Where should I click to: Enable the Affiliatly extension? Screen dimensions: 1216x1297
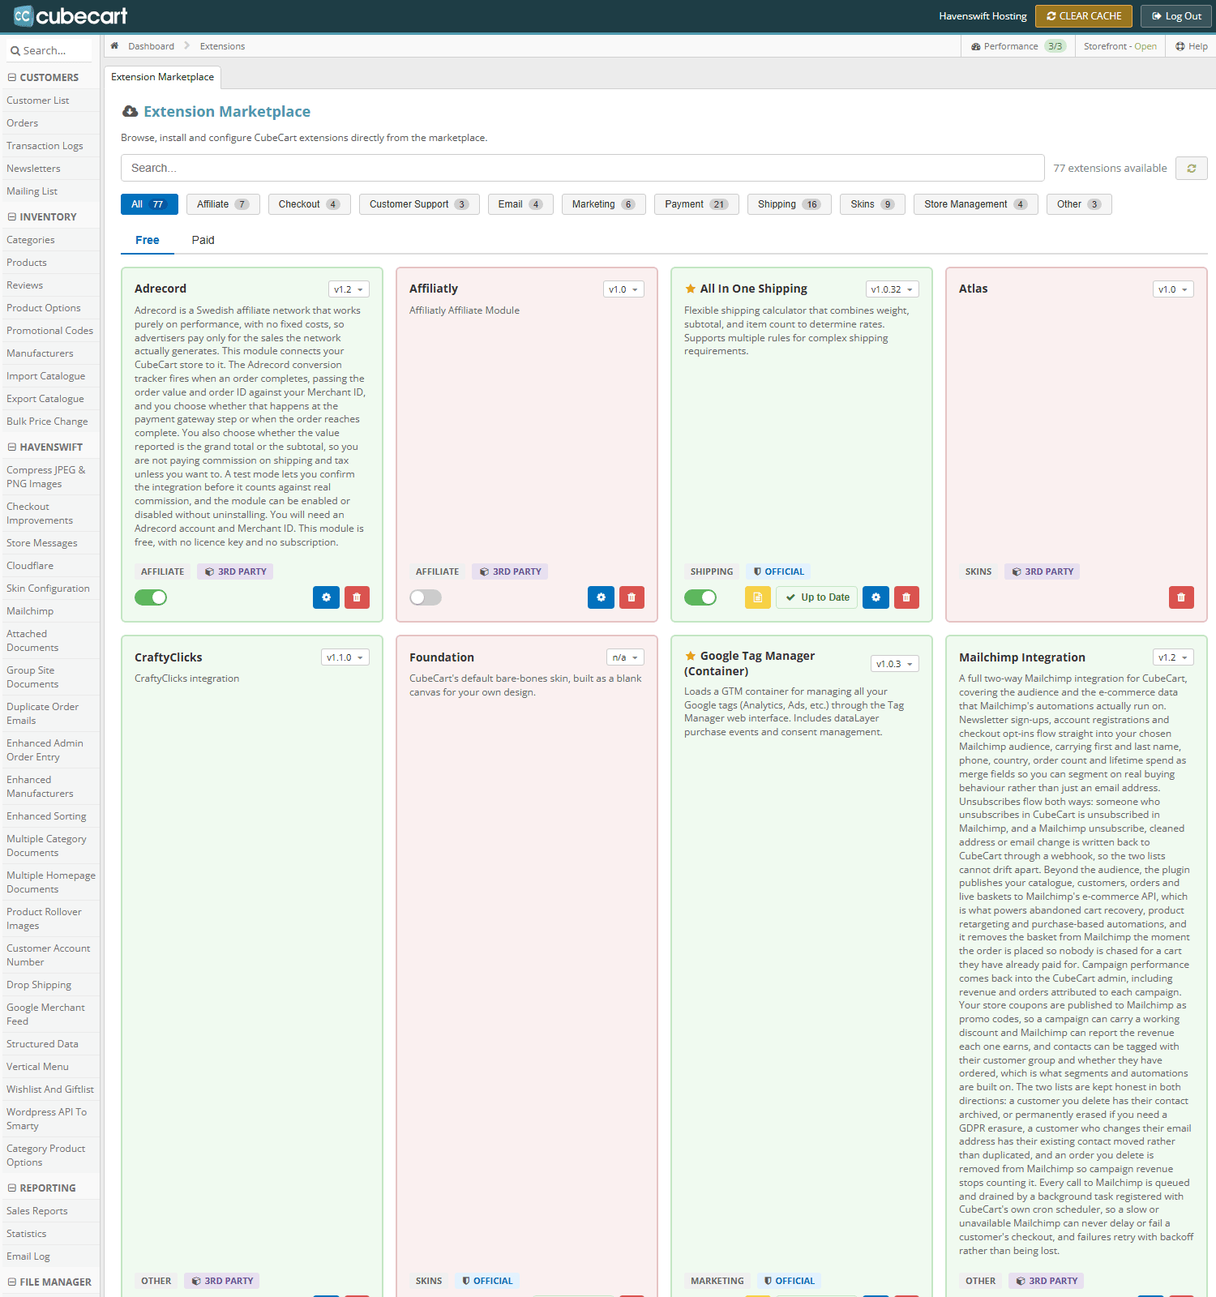click(x=426, y=597)
